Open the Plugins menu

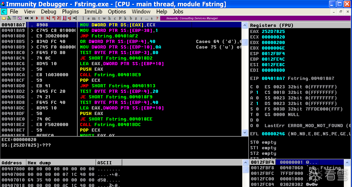click(70, 12)
